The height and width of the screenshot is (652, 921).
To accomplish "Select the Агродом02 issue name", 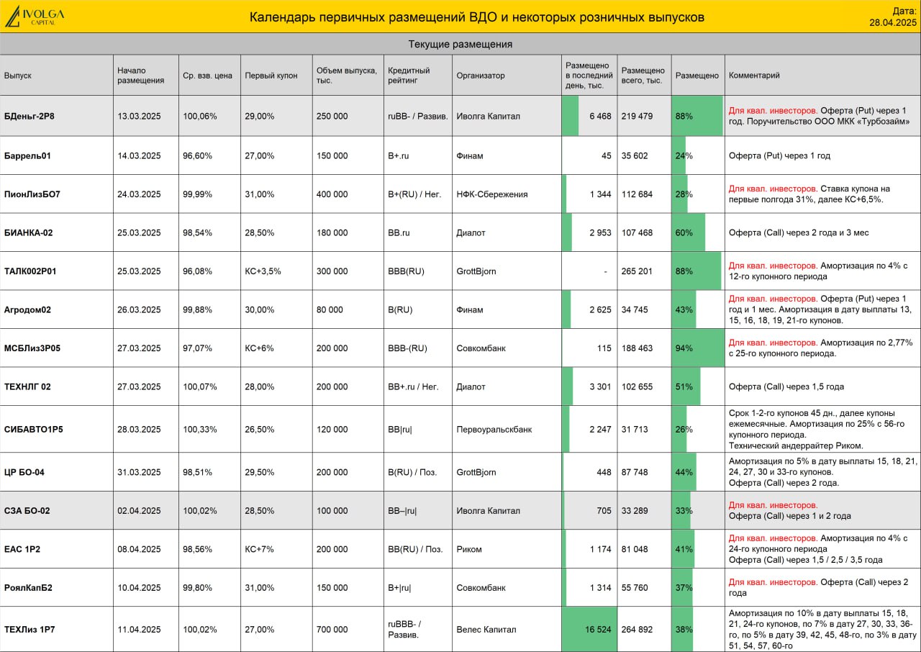I will tap(27, 309).
